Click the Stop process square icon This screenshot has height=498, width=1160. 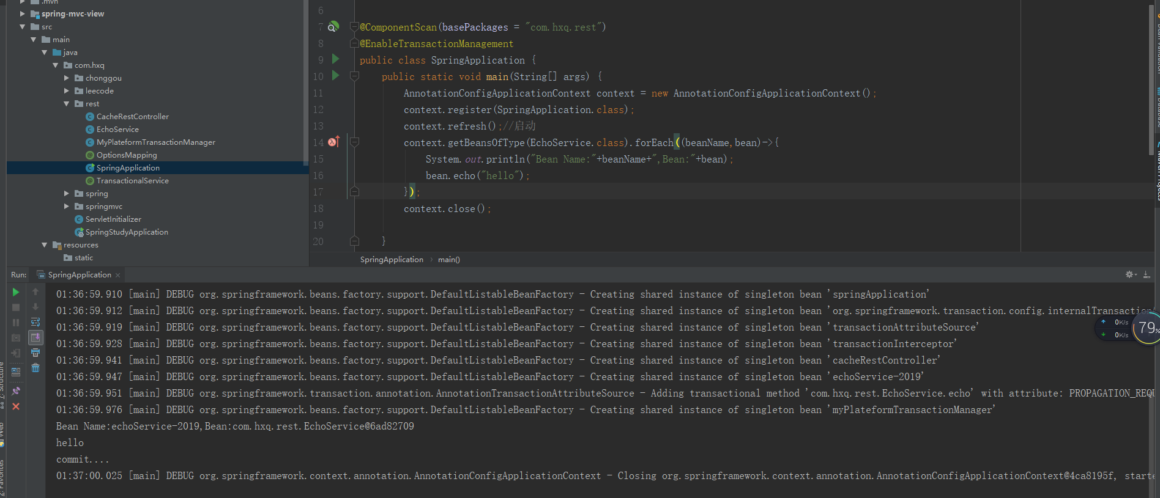[16, 307]
